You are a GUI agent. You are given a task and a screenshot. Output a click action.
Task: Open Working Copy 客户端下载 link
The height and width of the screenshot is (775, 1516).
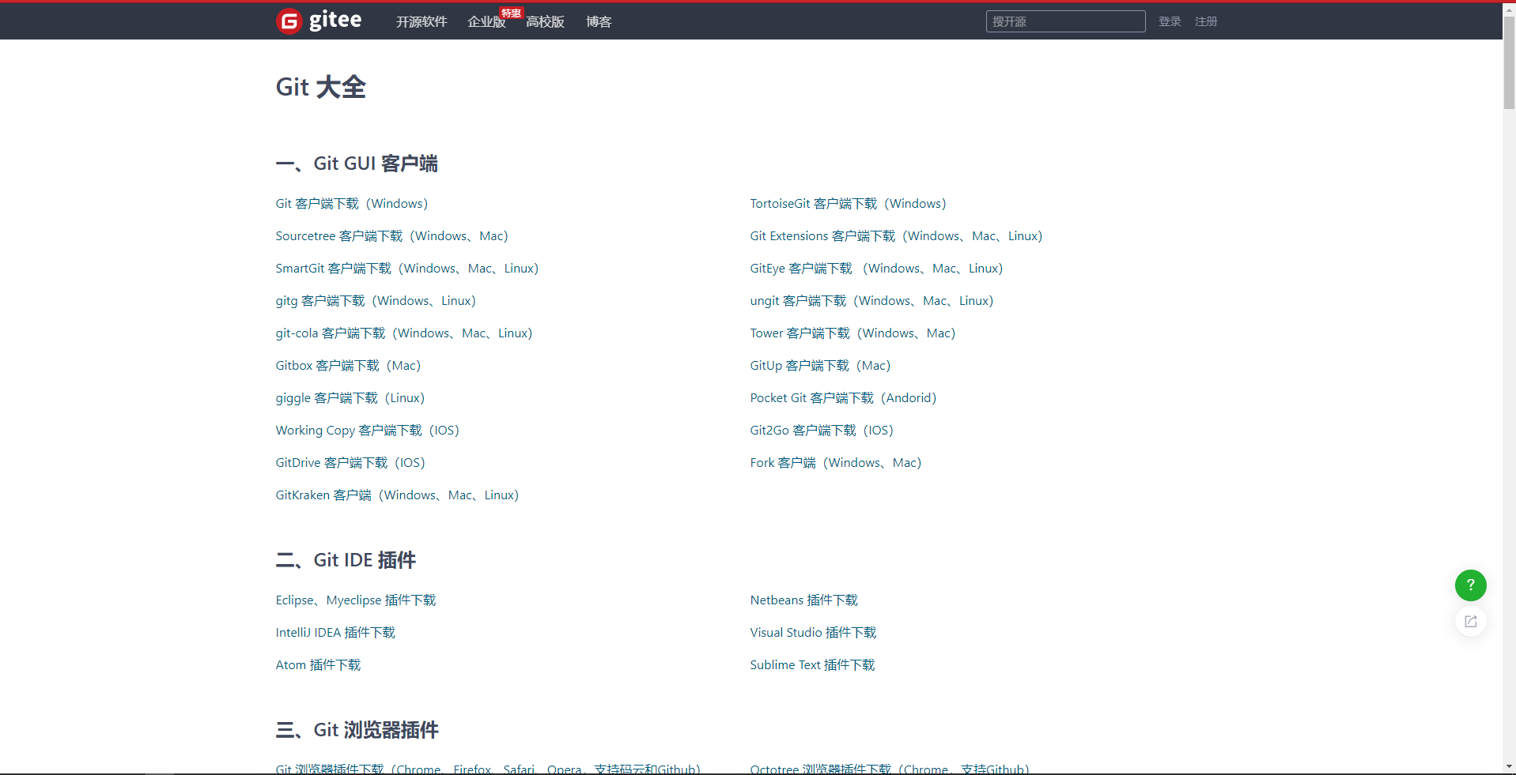pos(368,431)
